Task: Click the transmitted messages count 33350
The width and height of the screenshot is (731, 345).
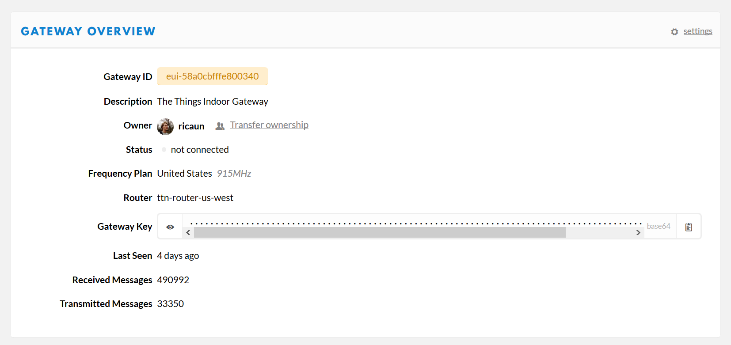Action: click(171, 304)
